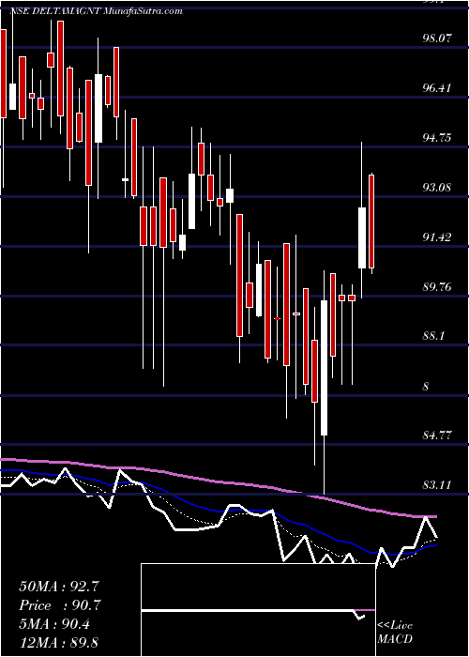
Task: Click the <<Live MACD label
Action: pos(395,632)
